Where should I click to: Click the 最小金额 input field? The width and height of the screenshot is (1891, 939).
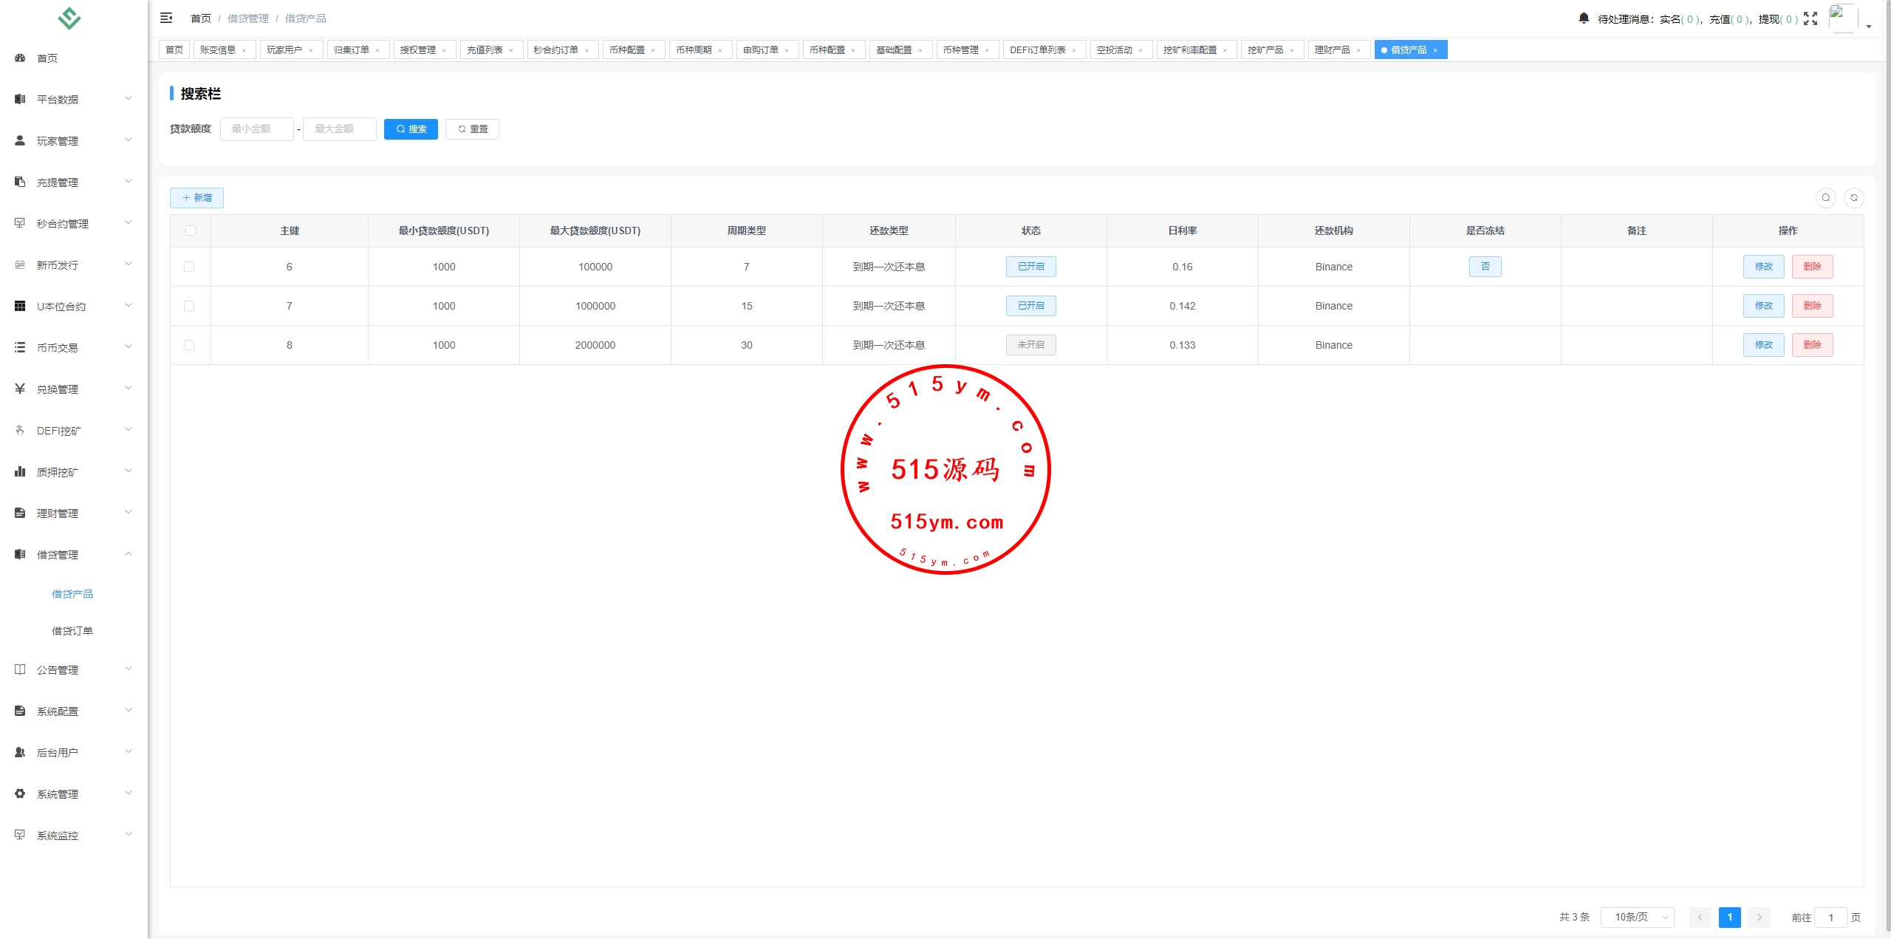[256, 129]
